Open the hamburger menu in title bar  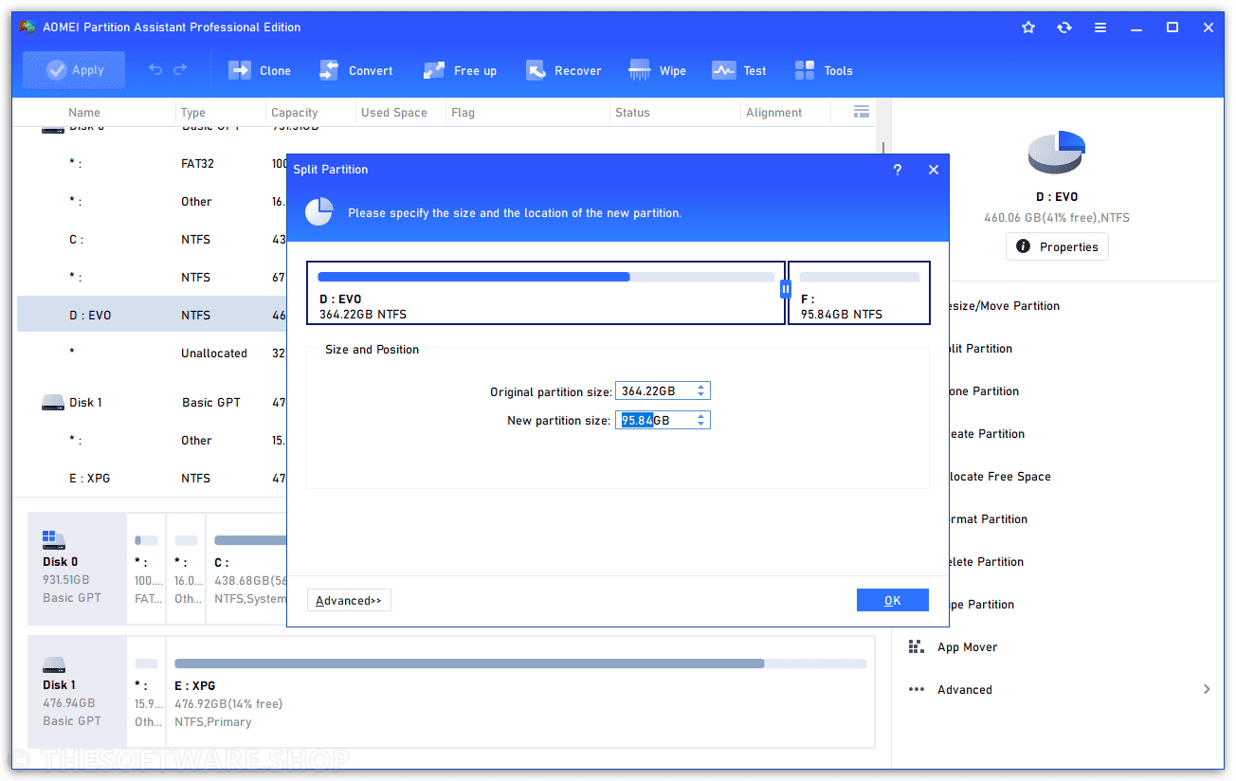(x=1100, y=27)
